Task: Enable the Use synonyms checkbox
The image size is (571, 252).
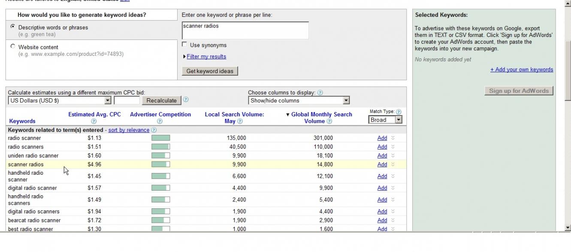Action: (184, 45)
